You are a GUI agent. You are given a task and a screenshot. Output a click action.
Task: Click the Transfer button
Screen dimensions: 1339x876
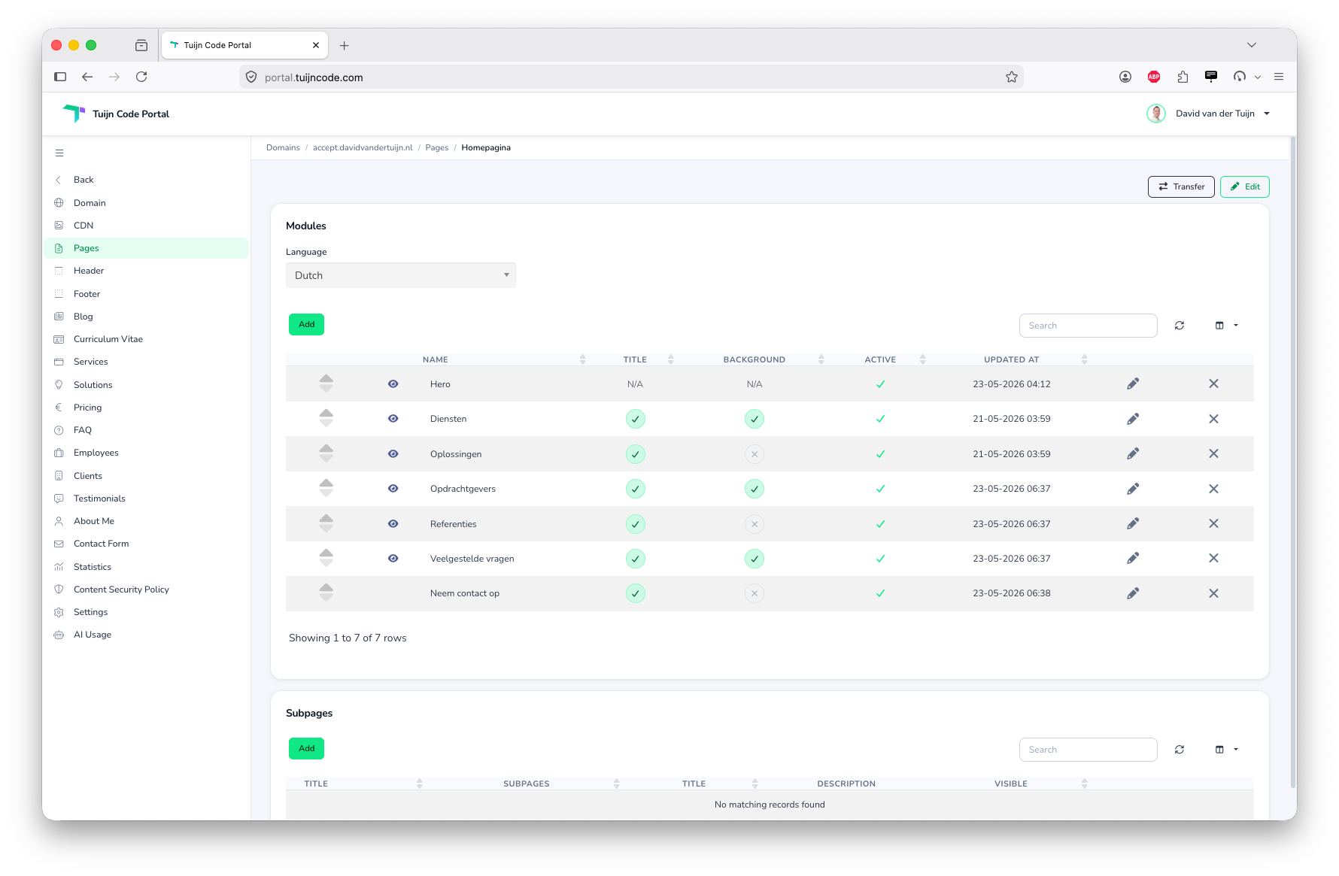tap(1181, 186)
